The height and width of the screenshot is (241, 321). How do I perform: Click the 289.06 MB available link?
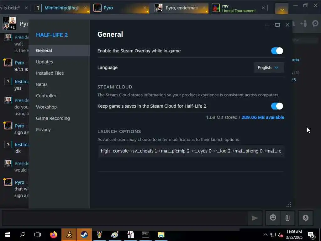tap(263, 117)
